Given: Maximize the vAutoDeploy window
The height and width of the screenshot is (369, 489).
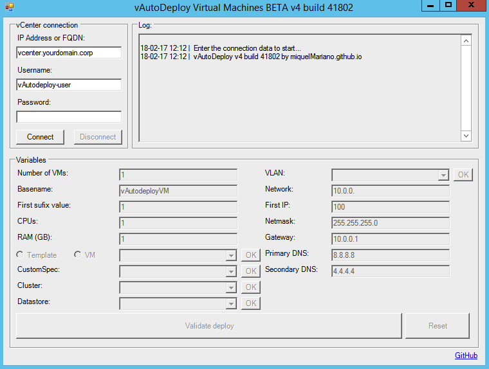Looking at the screenshot, I should 448,5.
